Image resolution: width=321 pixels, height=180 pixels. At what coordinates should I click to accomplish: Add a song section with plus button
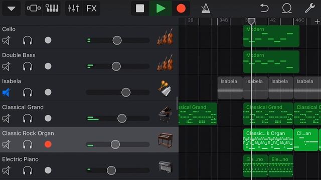tap(317, 21)
